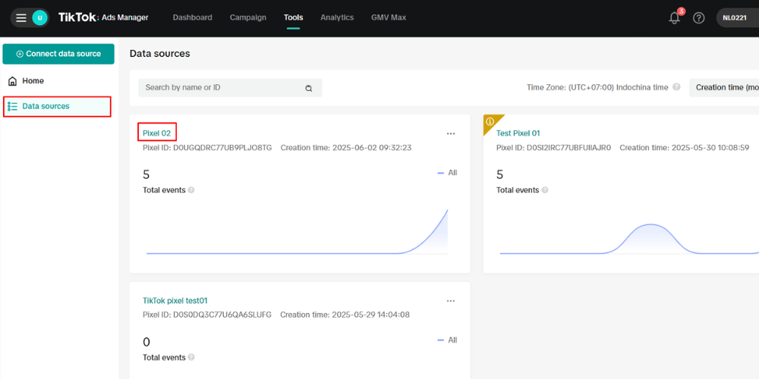Click the Connect data source button
Screen dimensions: 759x379
tap(58, 54)
